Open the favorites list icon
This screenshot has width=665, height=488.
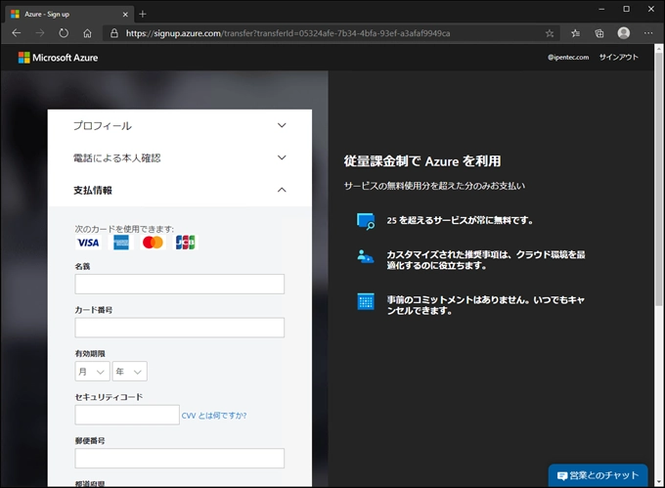point(575,33)
